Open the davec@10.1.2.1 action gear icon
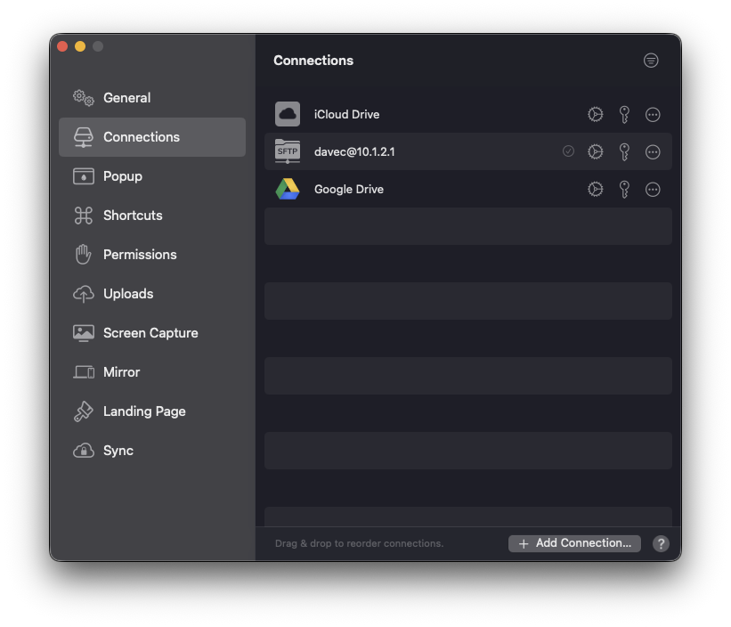Screen dimensions: 731x627 pos(596,151)
